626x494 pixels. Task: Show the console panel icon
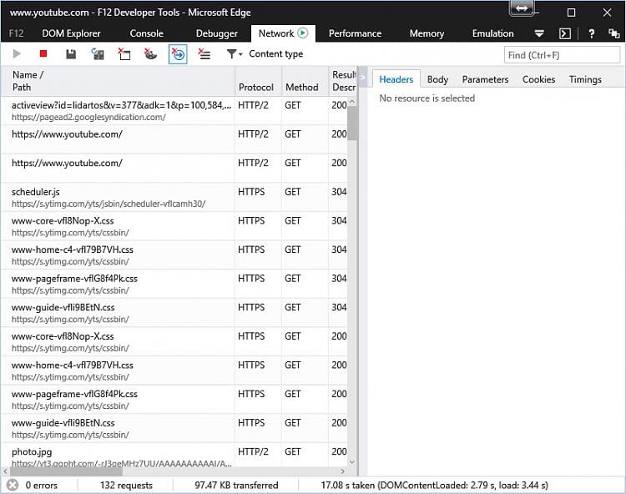click(565, 33)
